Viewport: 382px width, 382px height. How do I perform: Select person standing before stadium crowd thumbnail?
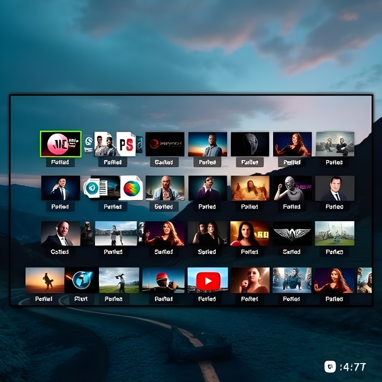point(116,233)
